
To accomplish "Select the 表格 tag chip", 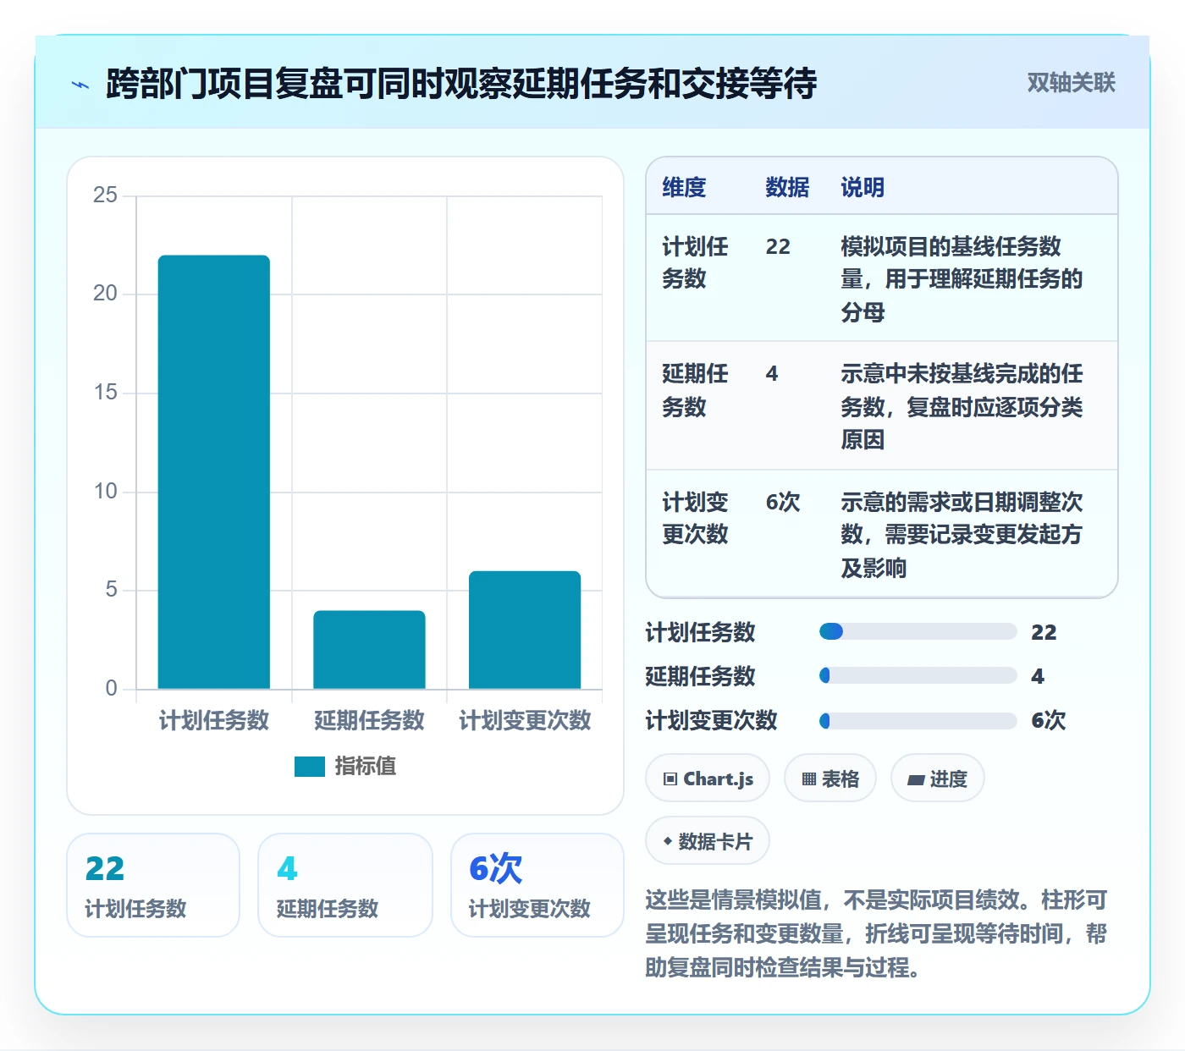I will (x=830, y=779).
